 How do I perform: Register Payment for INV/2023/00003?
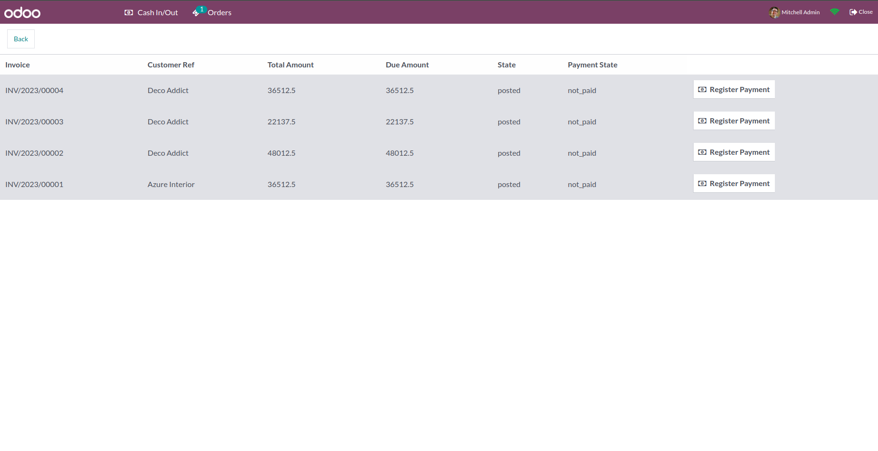734,121
